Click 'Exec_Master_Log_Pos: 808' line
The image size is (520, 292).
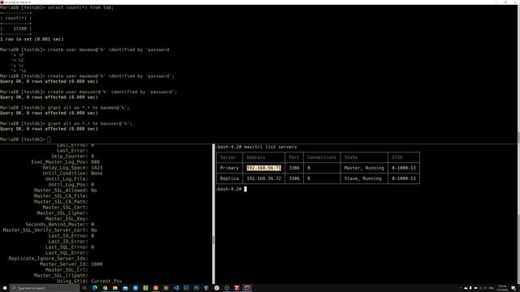[x=65, y=162]
